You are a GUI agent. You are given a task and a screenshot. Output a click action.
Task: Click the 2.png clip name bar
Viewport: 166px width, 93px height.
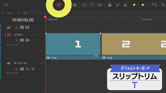tap(134, 58)
